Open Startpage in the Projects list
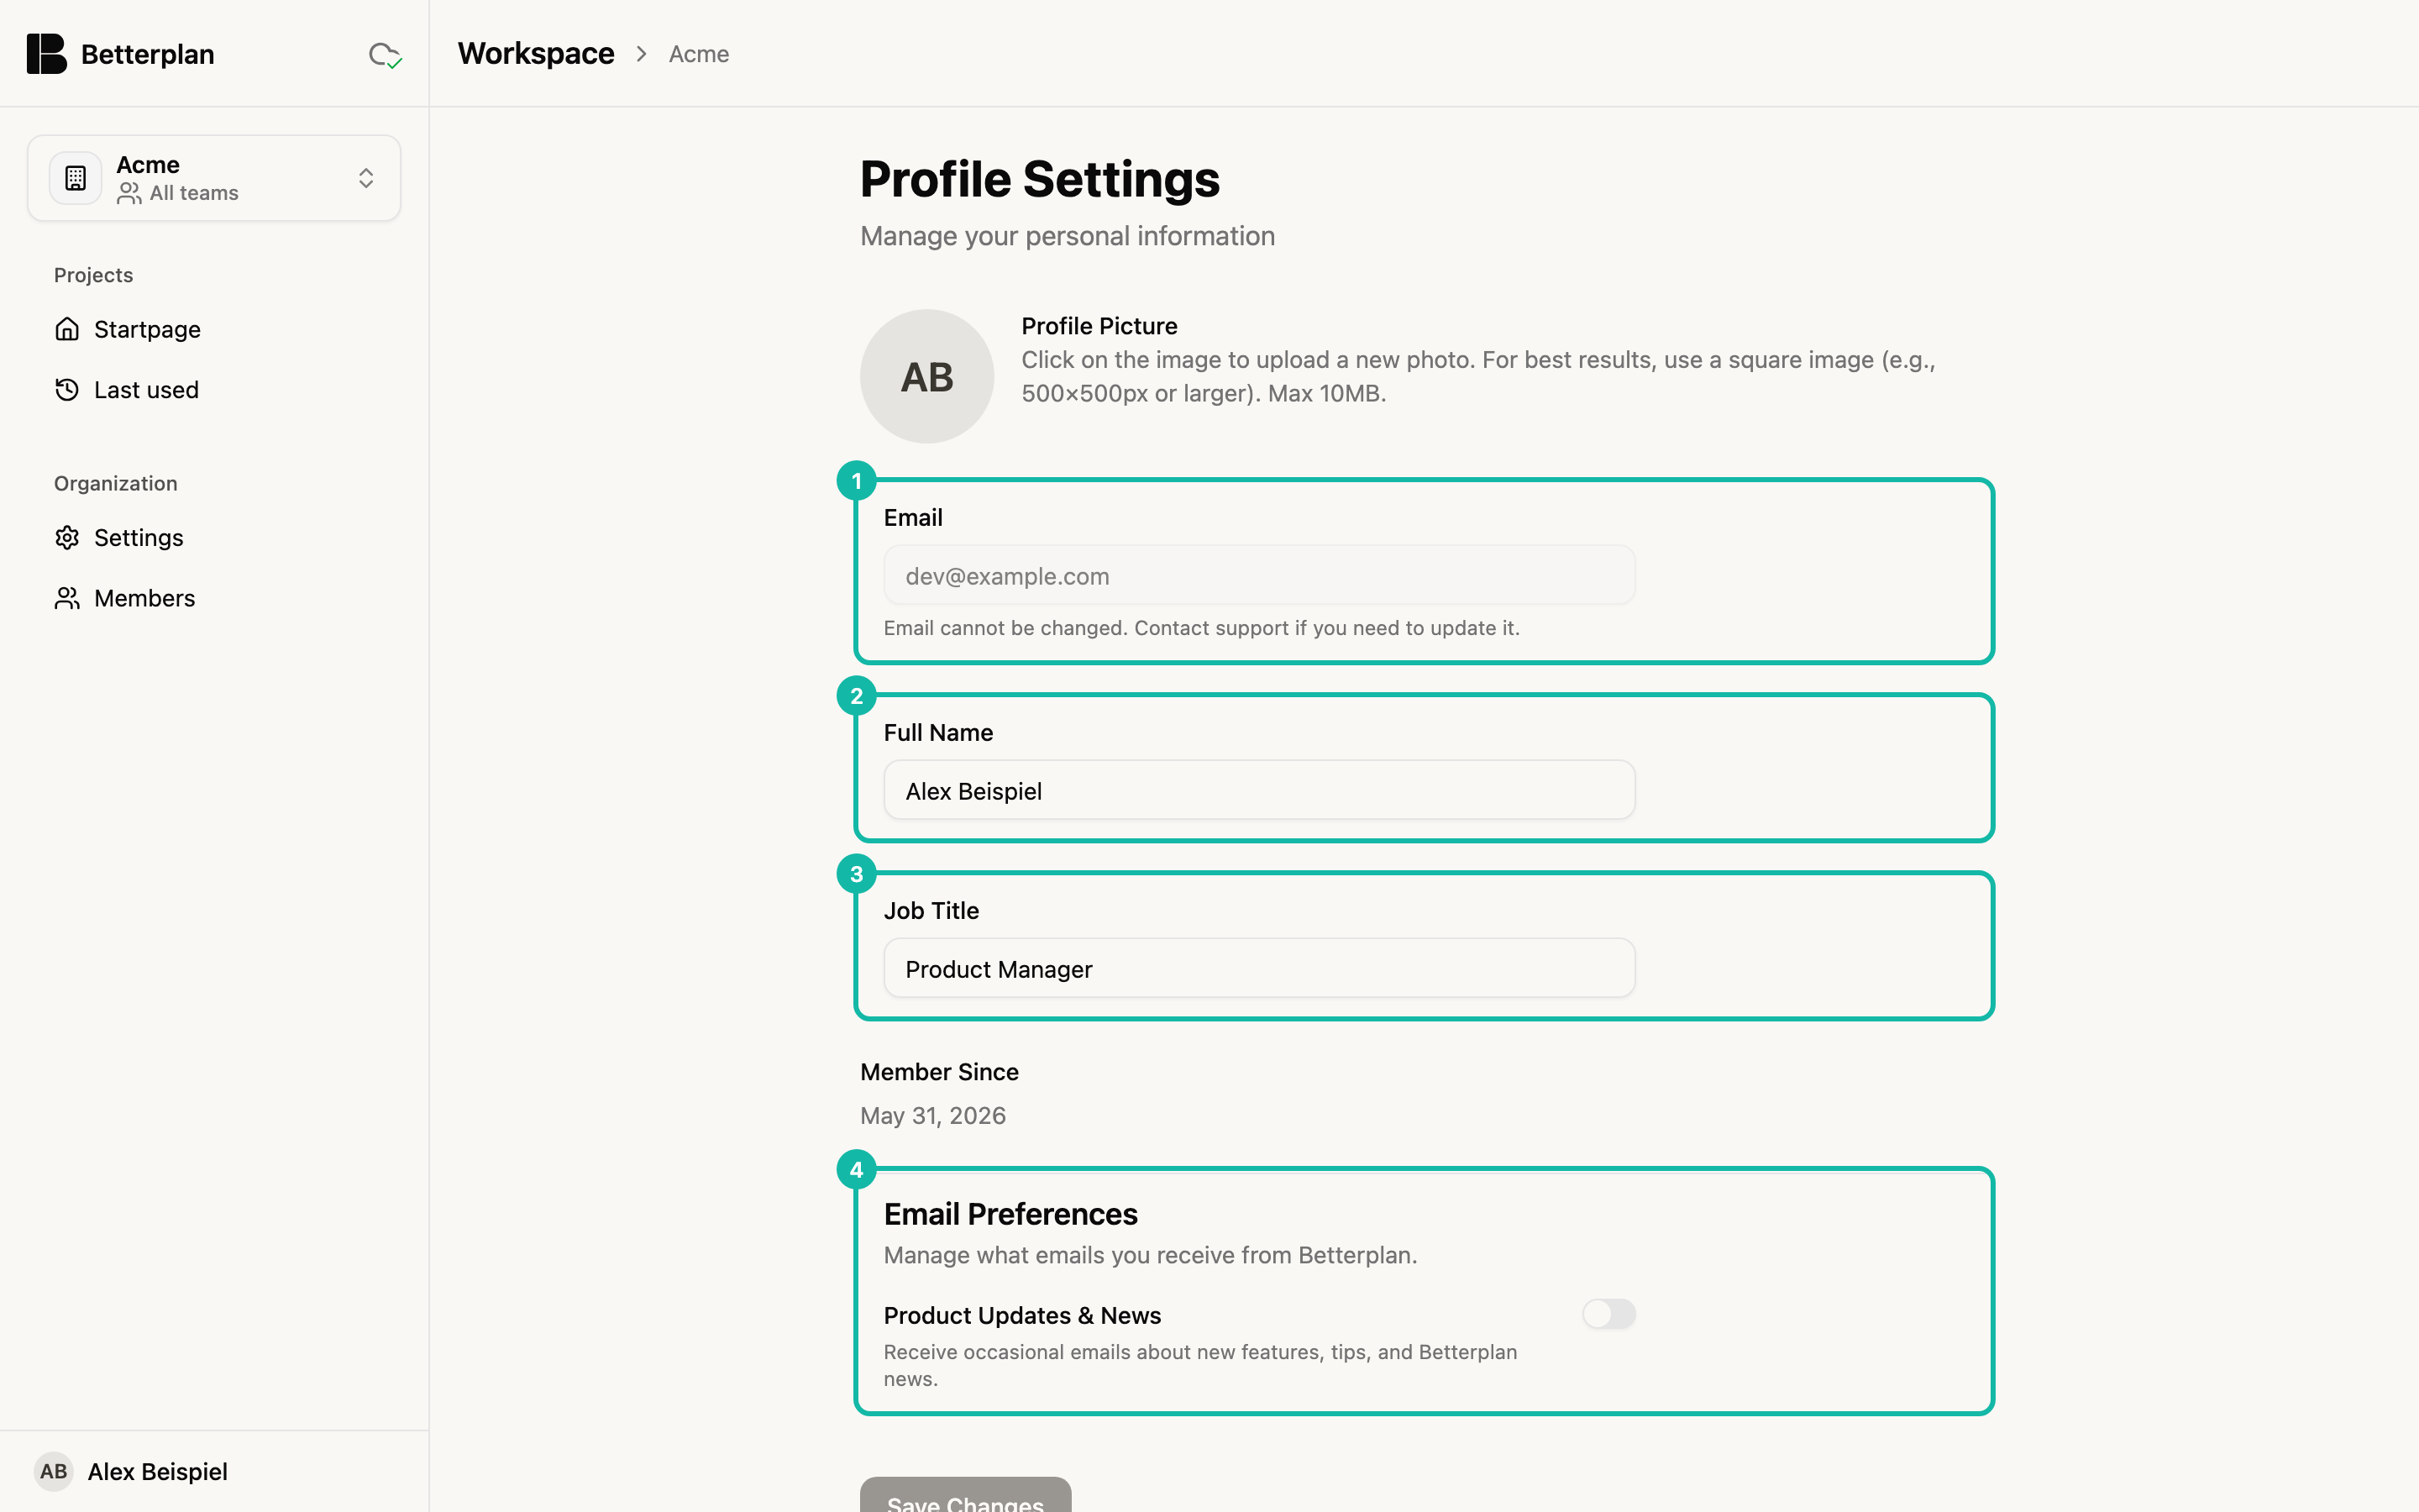This screenshot has width=2419, height=1512. tap(214, 329)
